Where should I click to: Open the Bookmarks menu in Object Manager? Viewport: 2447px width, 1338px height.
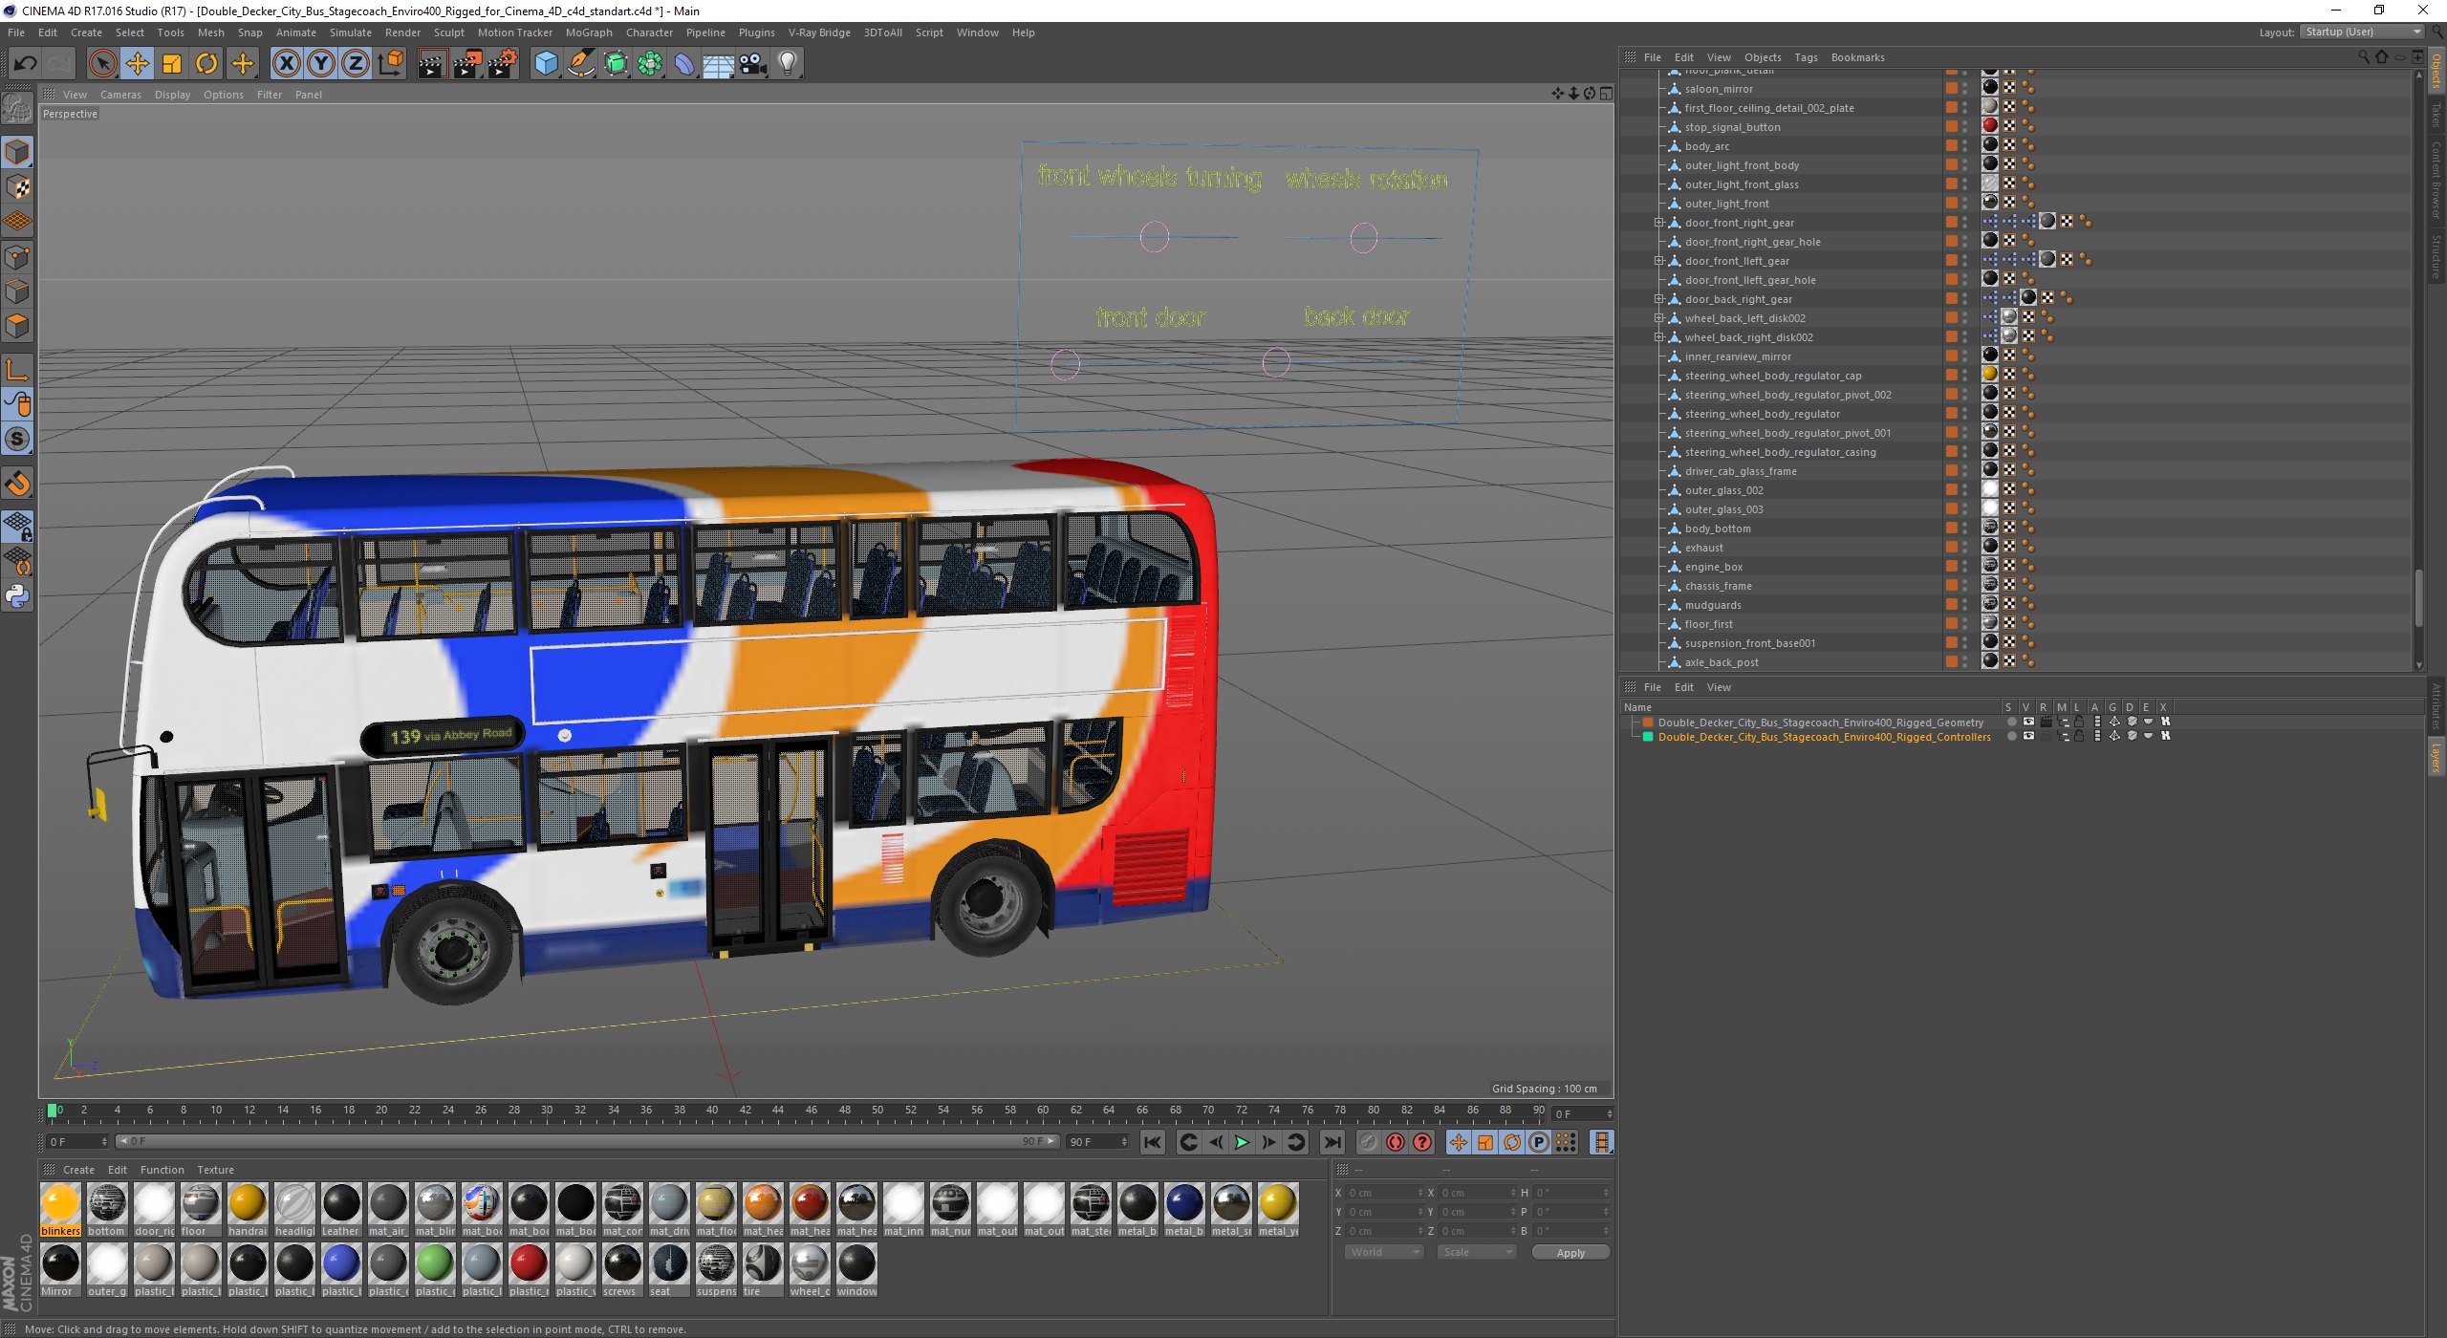[x=1857, y=57]
